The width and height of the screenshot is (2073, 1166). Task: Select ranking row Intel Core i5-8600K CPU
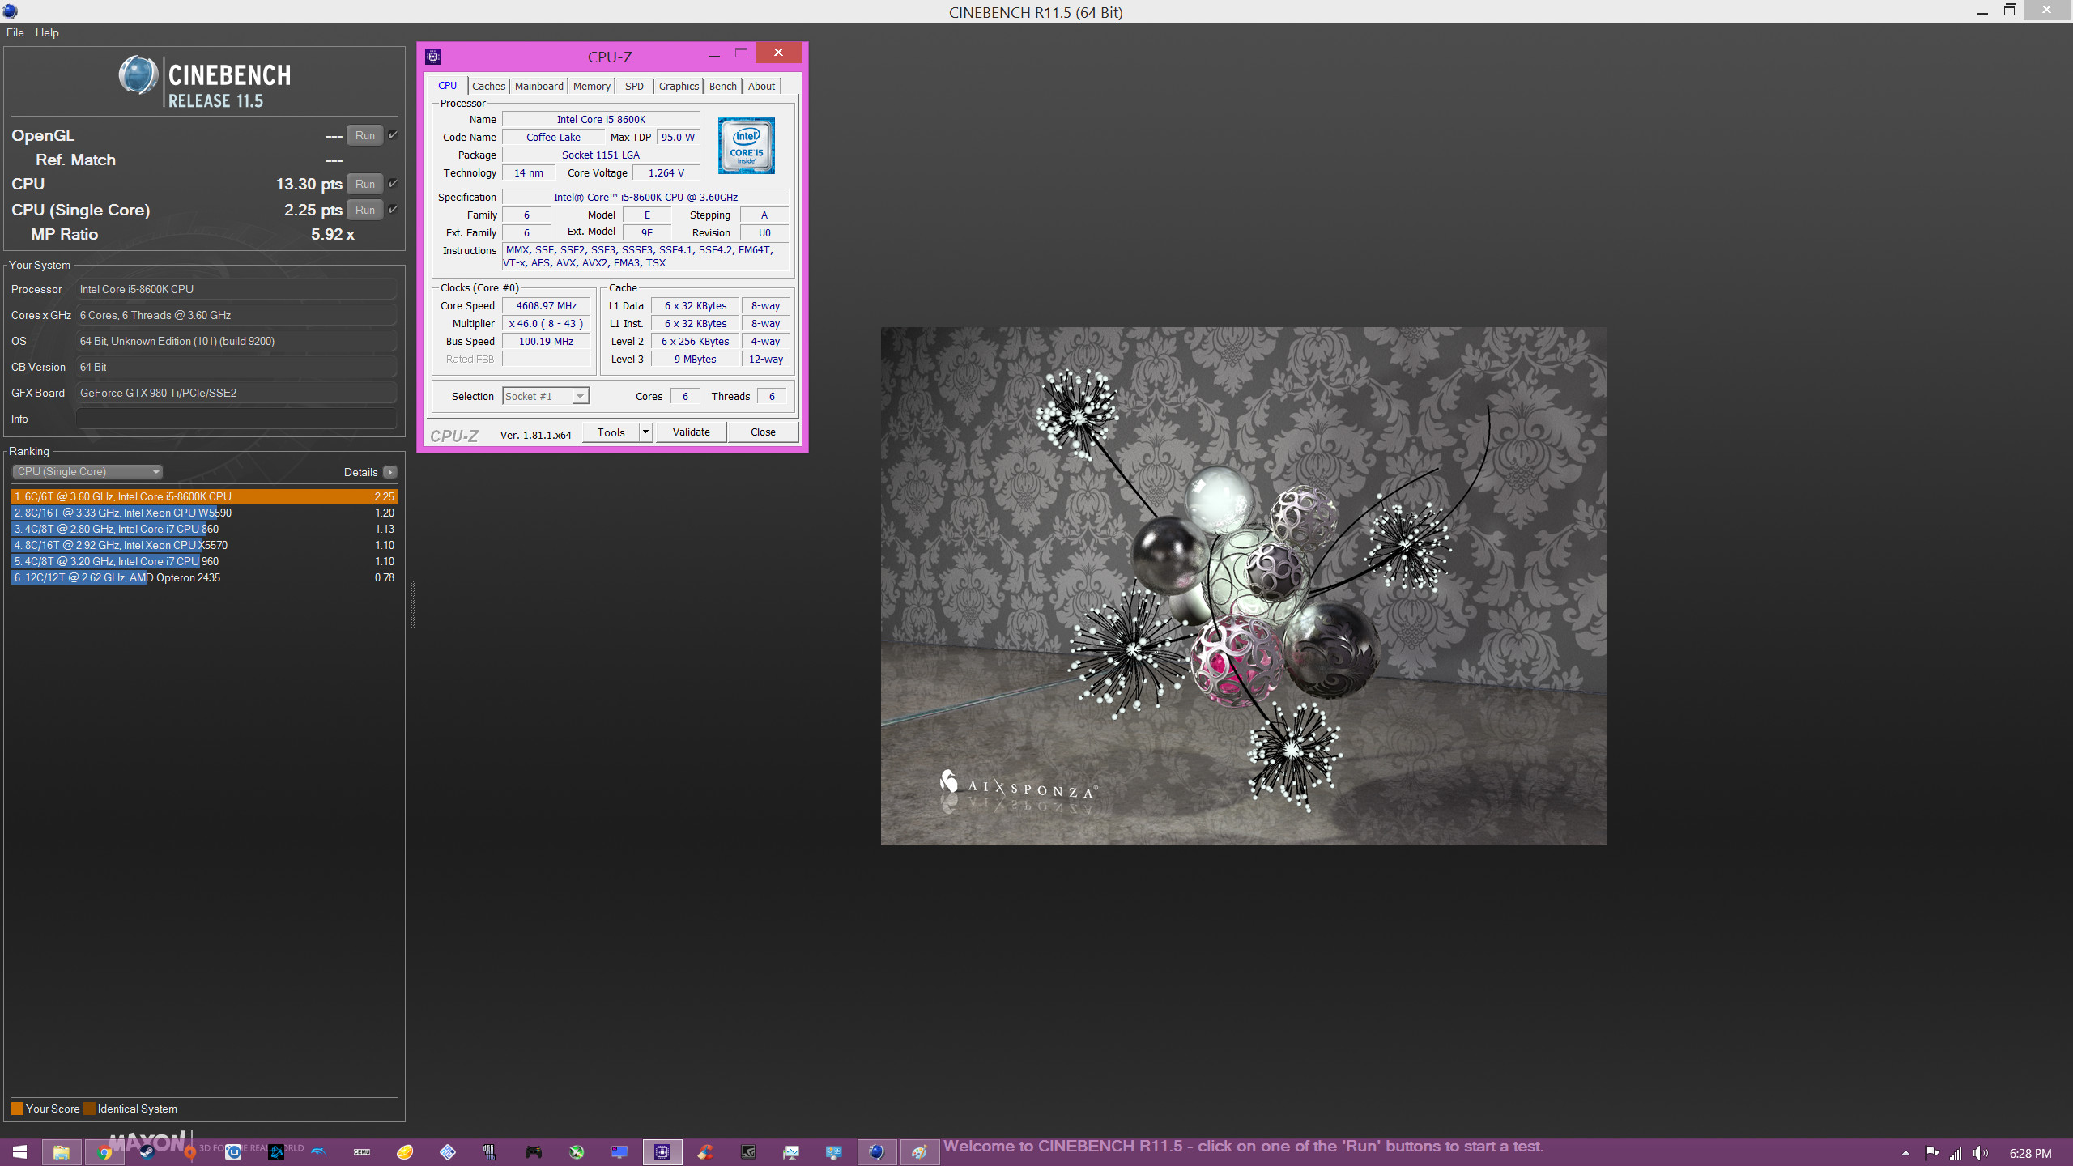(205, 496)
